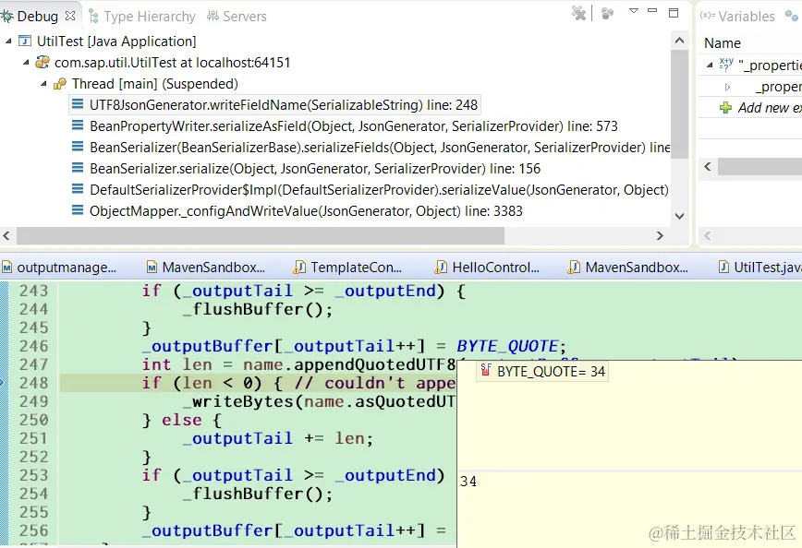Open the HelloControl... editor tab

point(488,268)
